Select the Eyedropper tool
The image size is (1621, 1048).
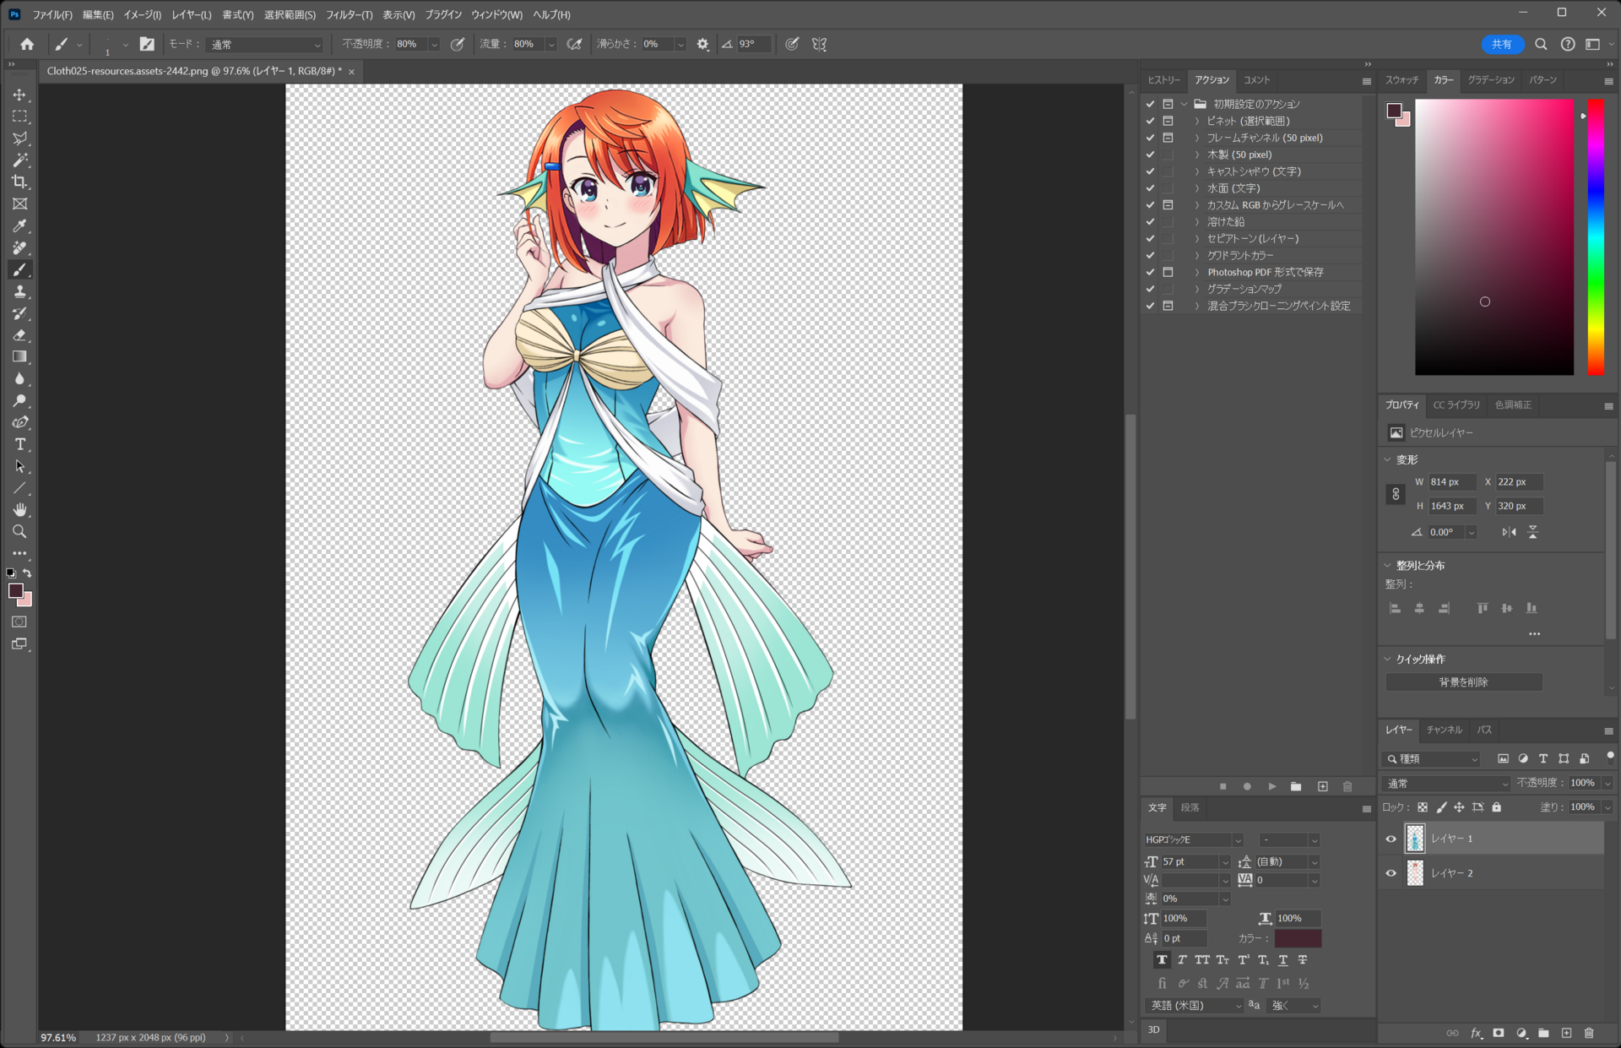click(19, 226)
